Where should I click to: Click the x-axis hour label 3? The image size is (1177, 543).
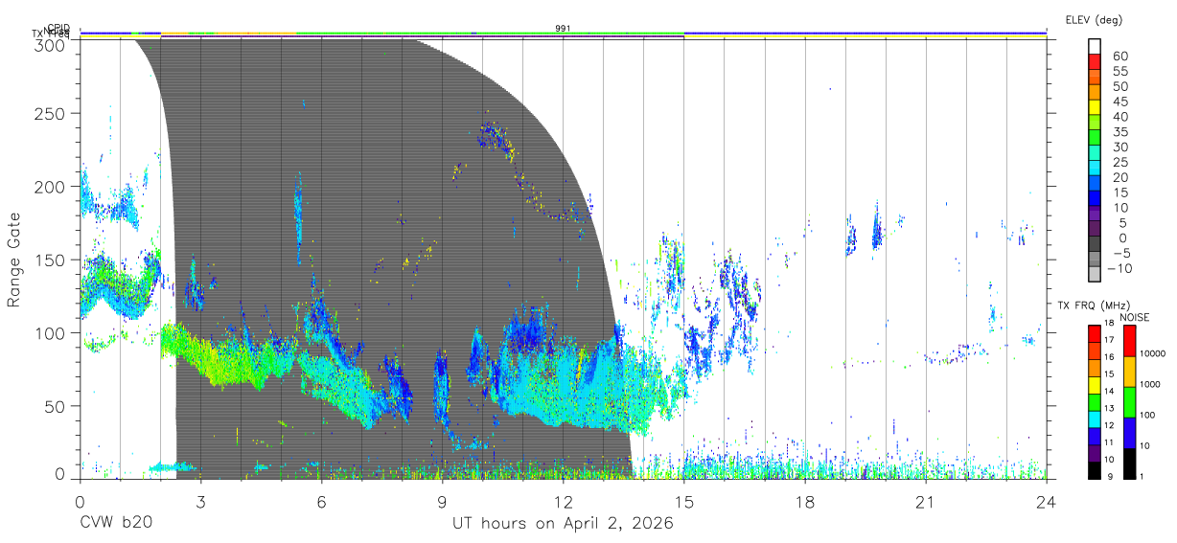point(200,501)
